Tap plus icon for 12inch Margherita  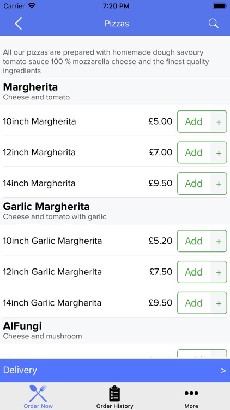[x=219, y=153]
